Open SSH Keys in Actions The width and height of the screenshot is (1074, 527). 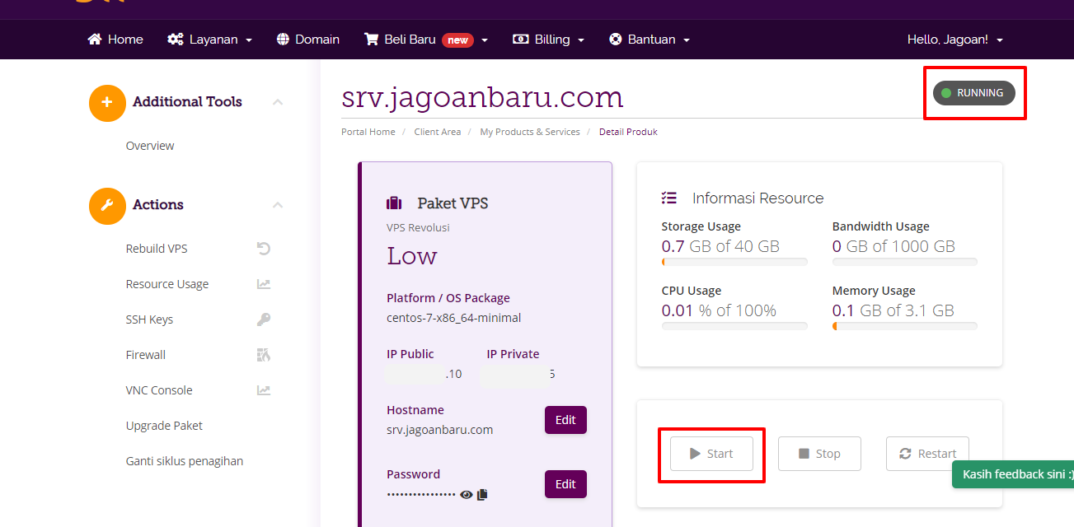[149, 319]
